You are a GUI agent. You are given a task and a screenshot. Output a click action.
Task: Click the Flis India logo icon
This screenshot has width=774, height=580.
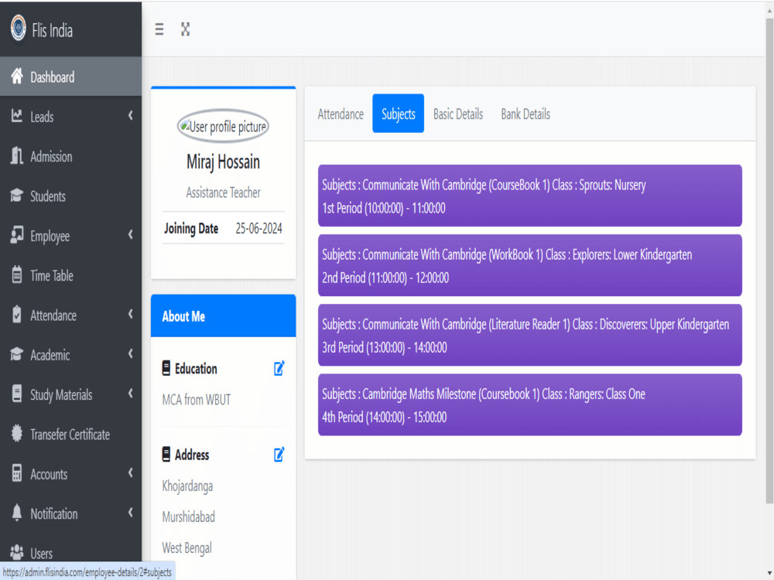(19, 29)
